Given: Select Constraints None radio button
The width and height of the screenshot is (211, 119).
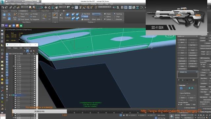Looking at the screenshot, I should coord(201,65).
